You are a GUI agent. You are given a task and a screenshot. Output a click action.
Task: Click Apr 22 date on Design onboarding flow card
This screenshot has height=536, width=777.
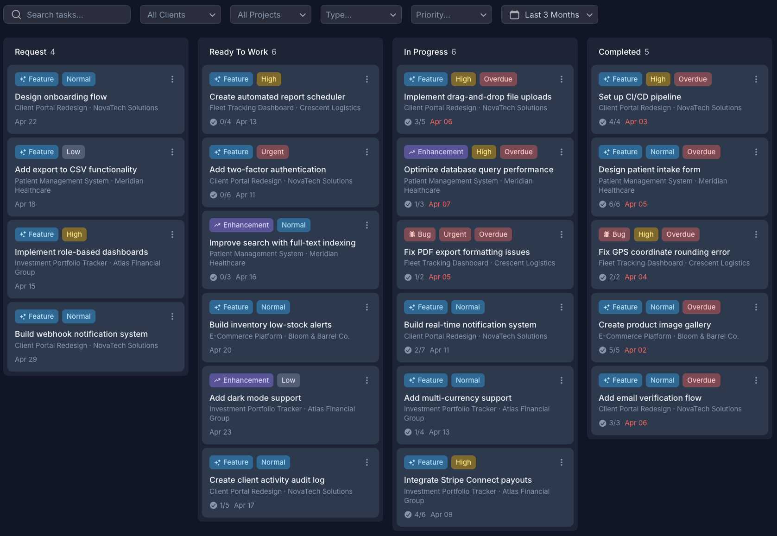(26, 122)
